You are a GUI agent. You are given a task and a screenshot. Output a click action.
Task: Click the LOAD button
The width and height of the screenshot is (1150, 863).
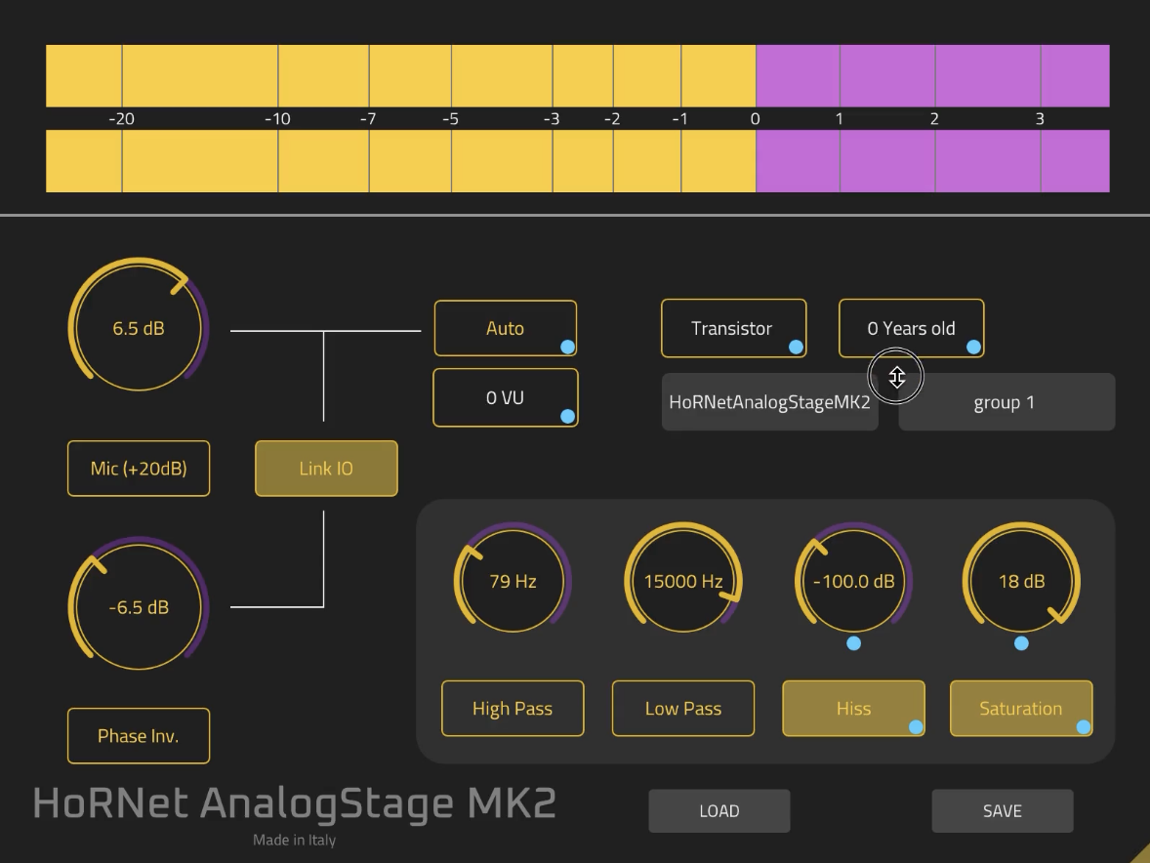(x=719, y=811)
